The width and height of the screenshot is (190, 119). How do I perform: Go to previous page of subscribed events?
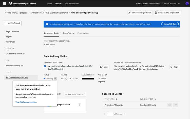pyautogui.click(x=105, y=114)
